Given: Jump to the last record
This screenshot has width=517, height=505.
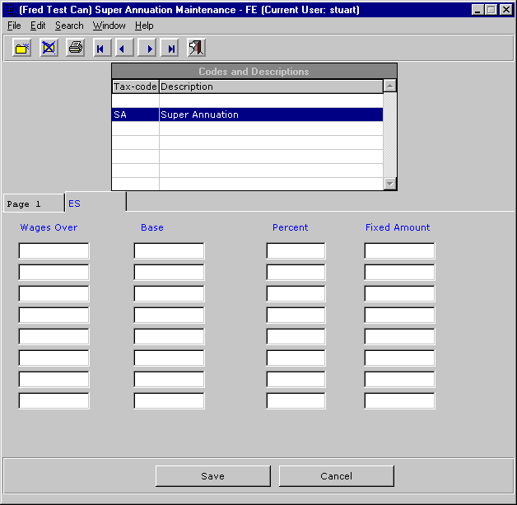Looking at the screenshot, I should (170, 49).
